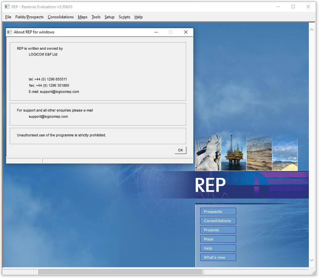Open the Projects section
Image resolution: width=319 pixels, height=278 pixels.
[x=218, y=230]
